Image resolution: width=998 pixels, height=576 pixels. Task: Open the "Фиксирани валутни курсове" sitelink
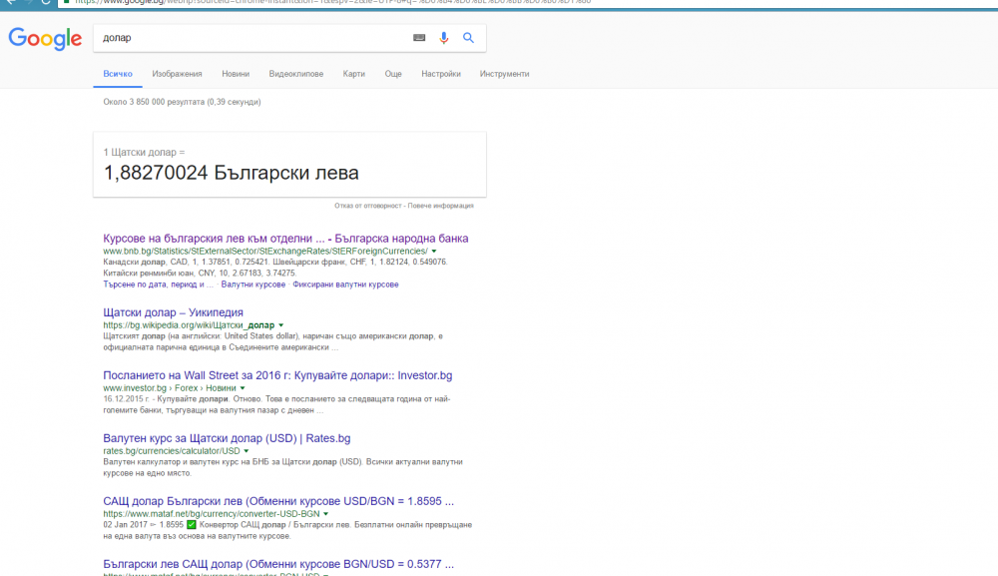pos(345,285)
